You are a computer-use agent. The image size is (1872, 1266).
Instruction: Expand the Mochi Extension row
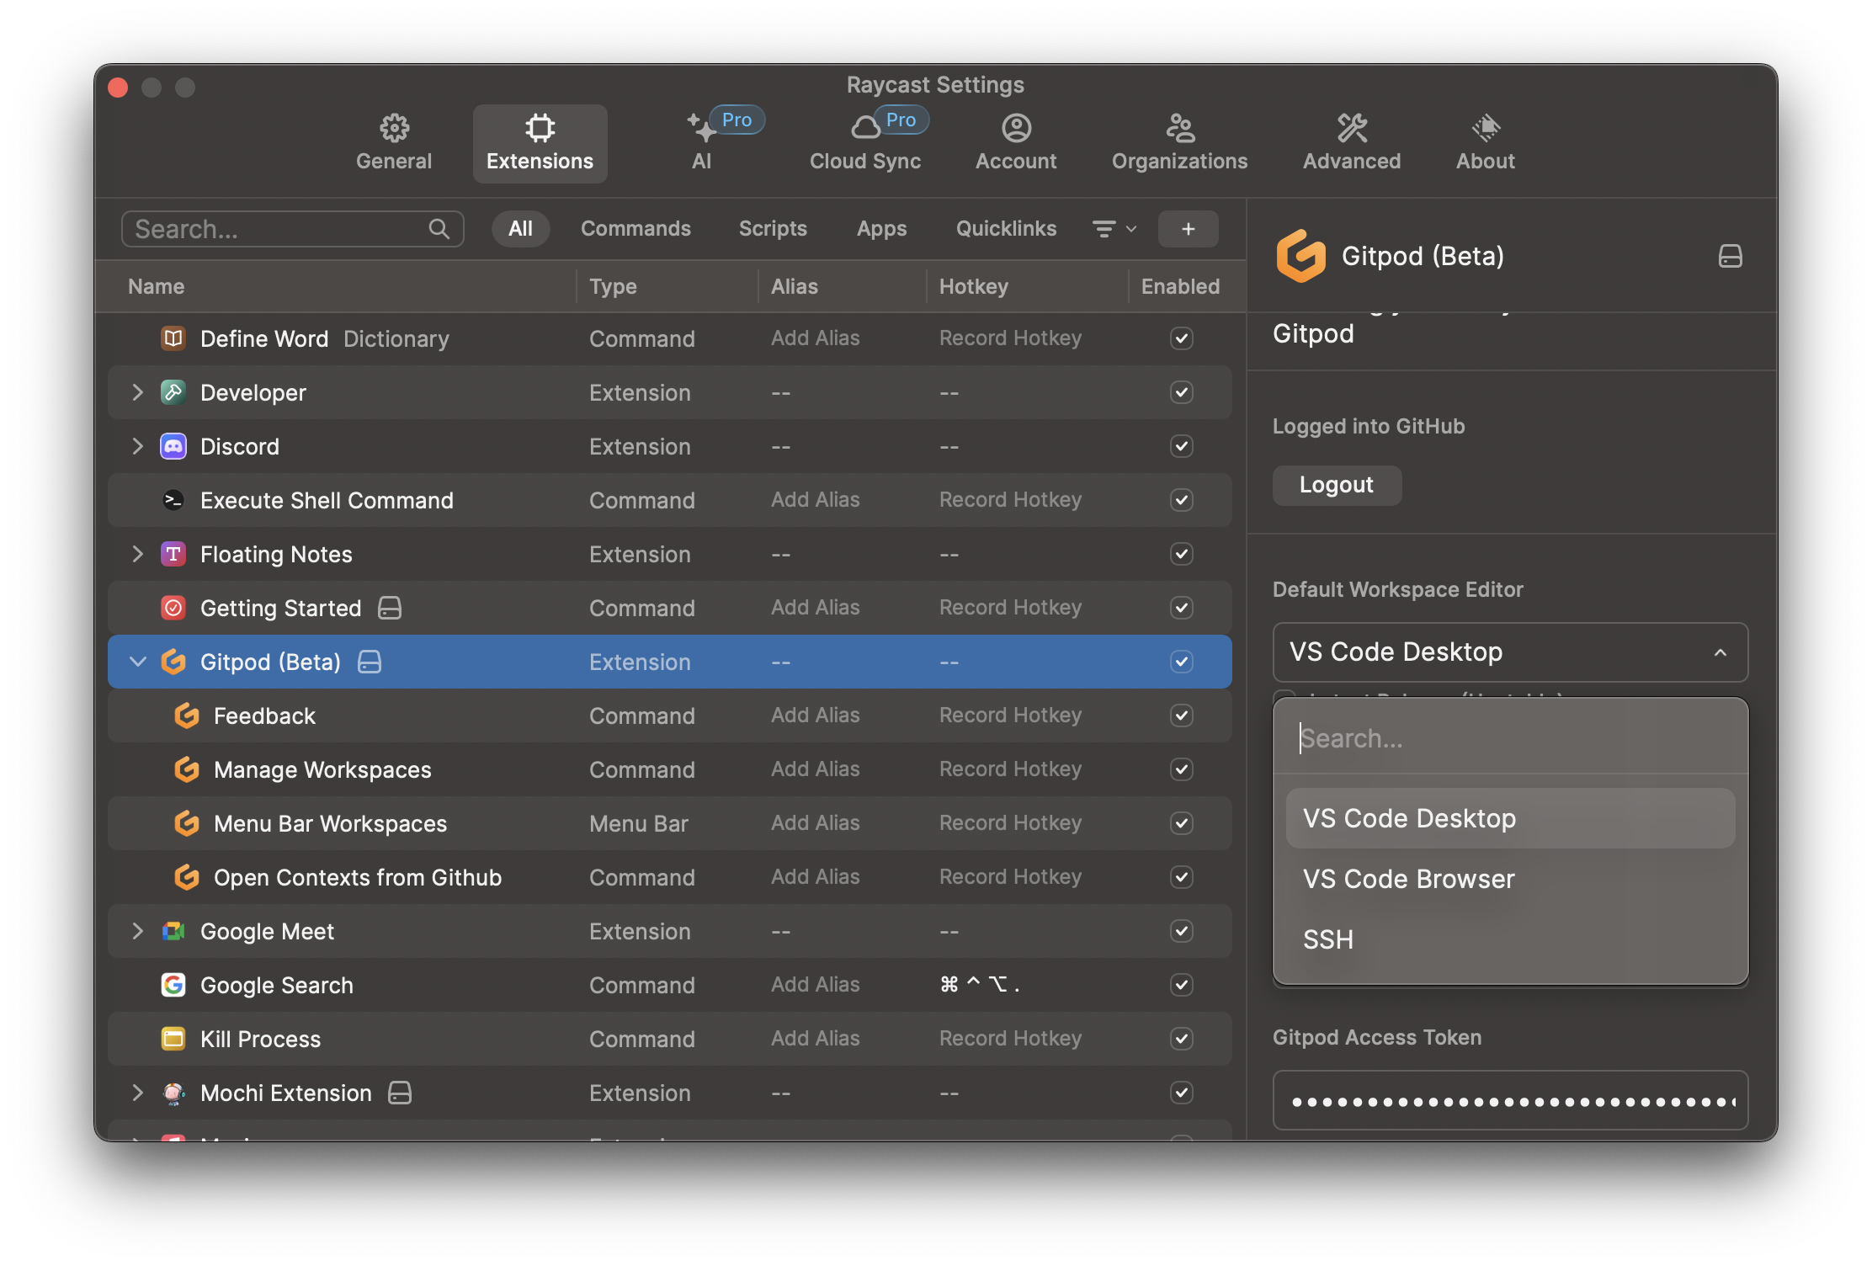137,1093
